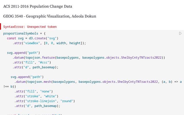184x115 pixels.
Task: Click the width, height] viewBox arguments
Action: click(70, 43)
